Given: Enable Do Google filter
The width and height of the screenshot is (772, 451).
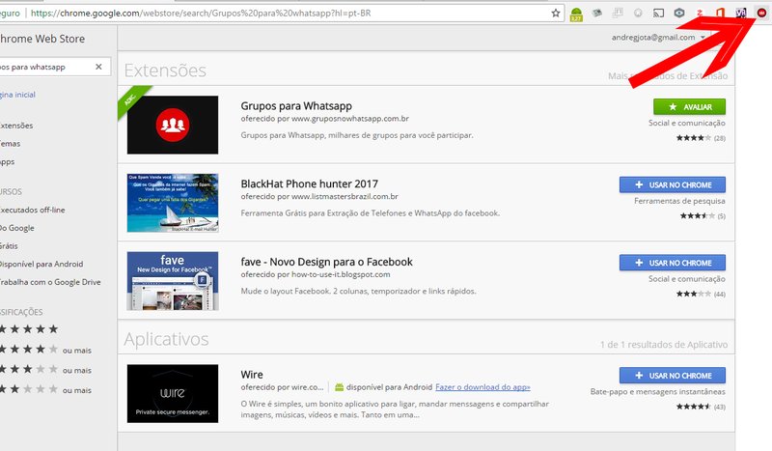Looking at the screenshot, I should click(17, 228).
